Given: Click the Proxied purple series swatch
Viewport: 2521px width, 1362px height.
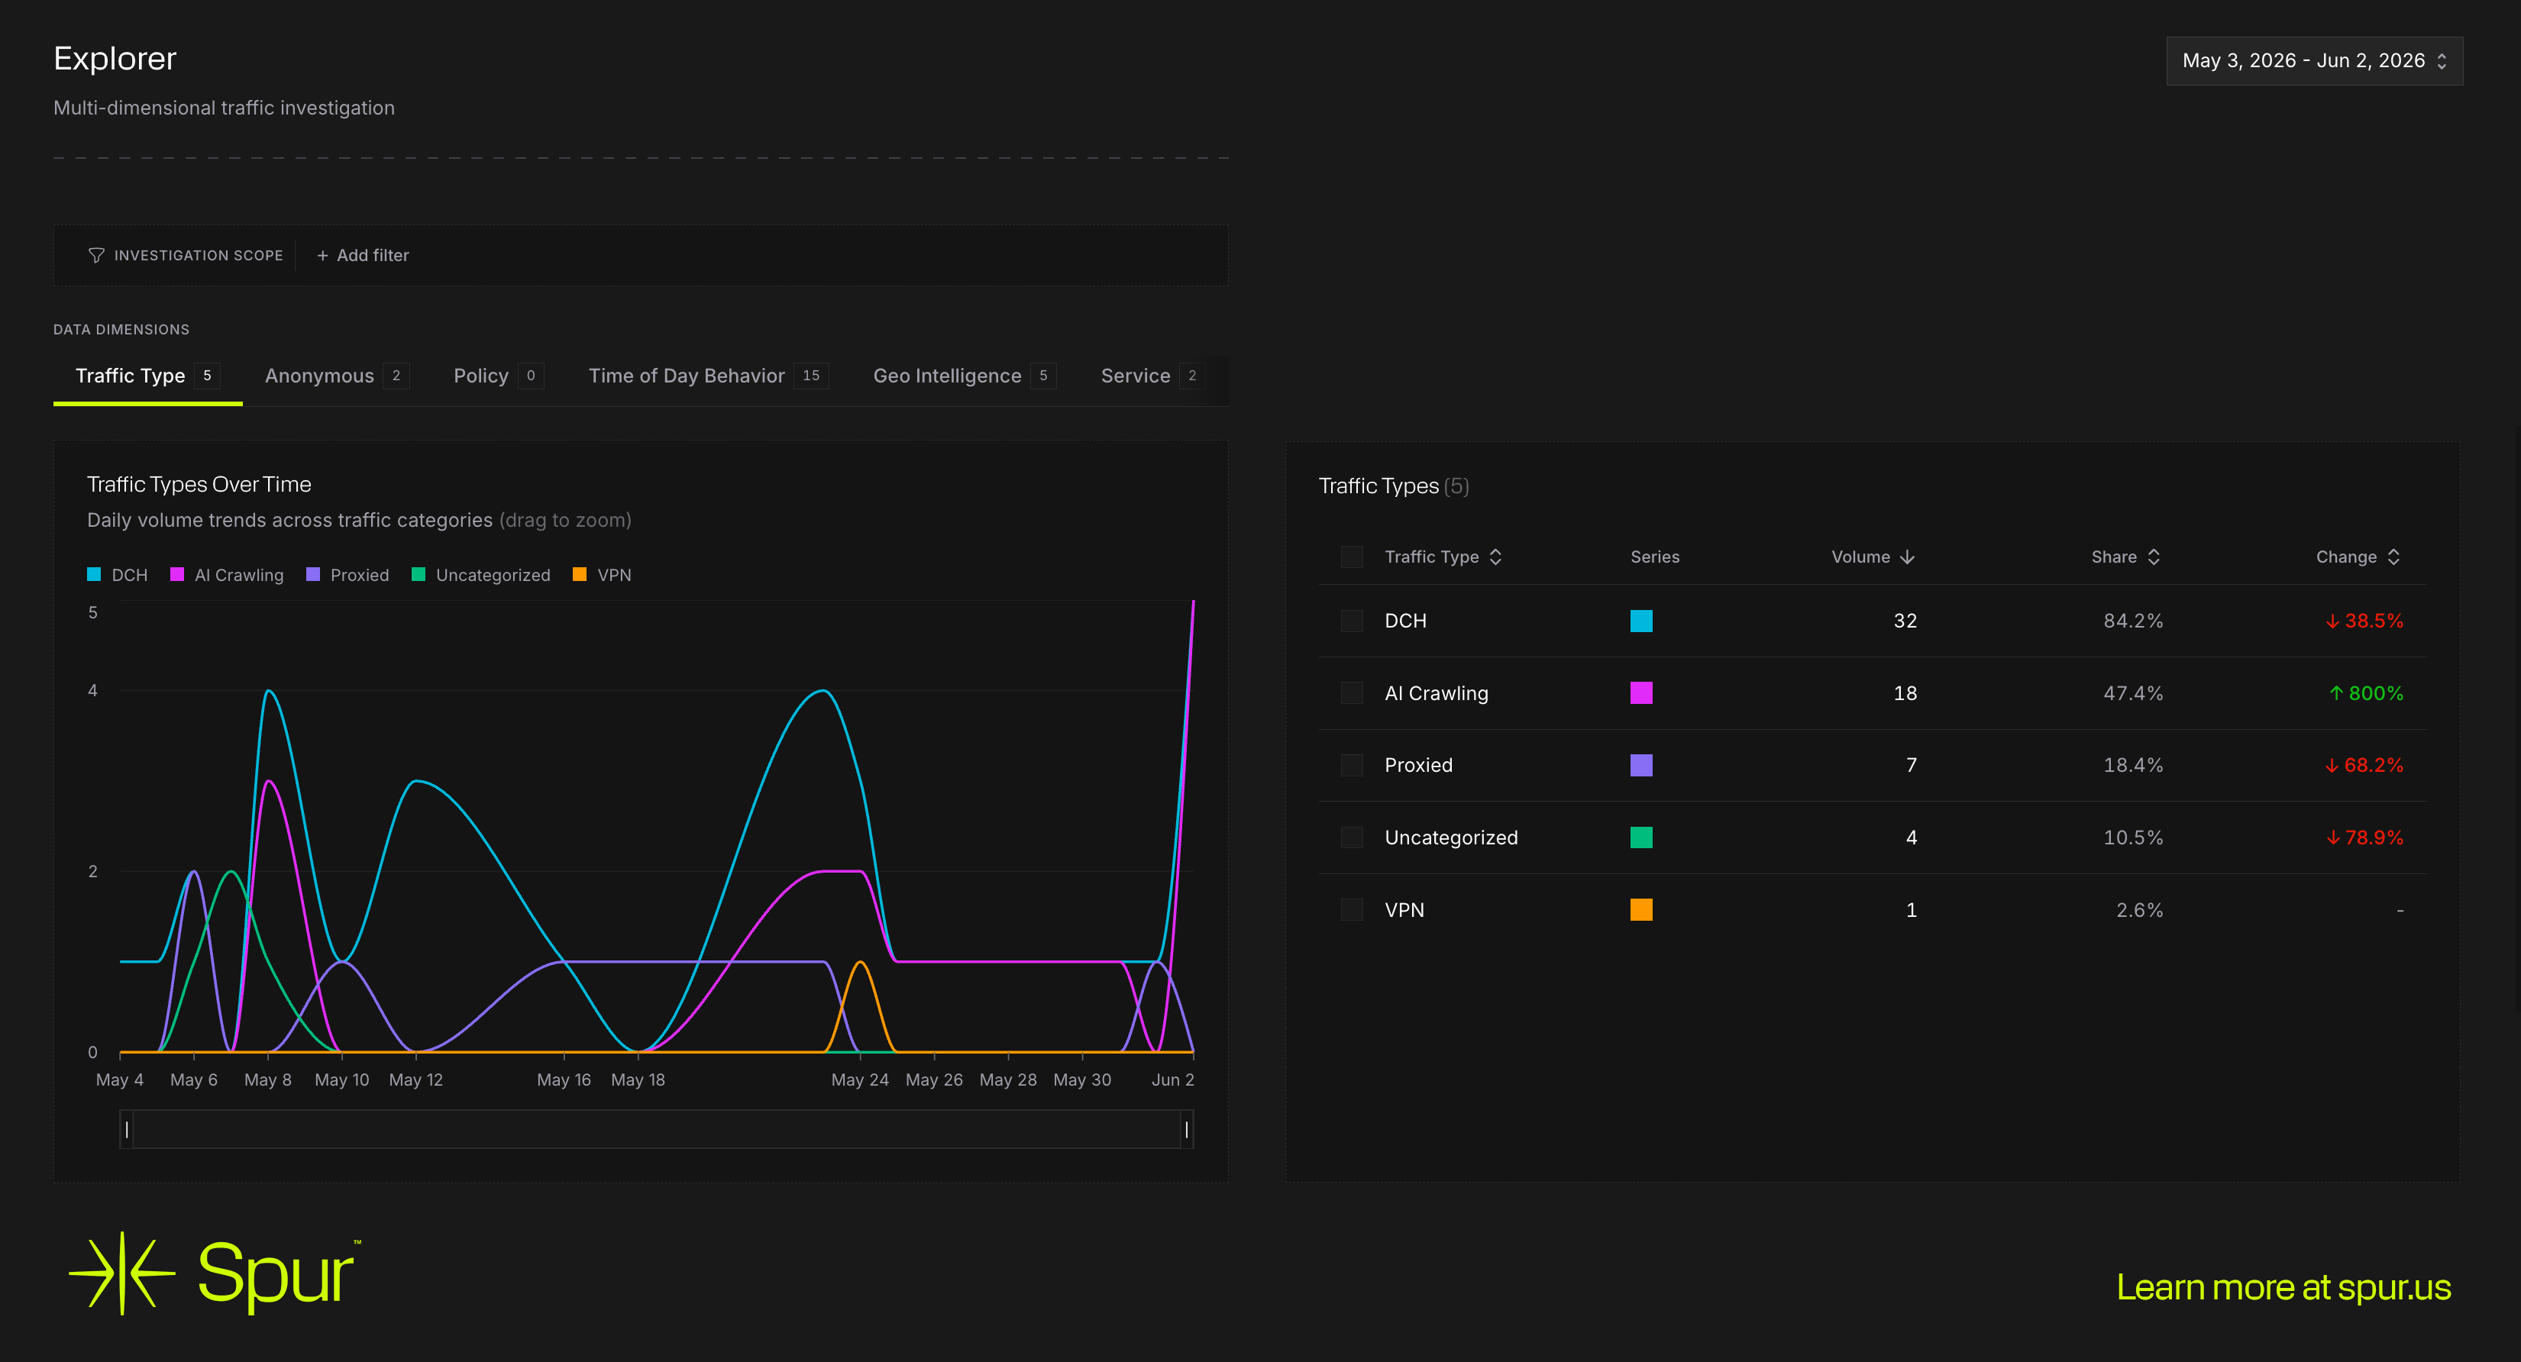Looking at the screenshot, I should [x=1641, y=765].
